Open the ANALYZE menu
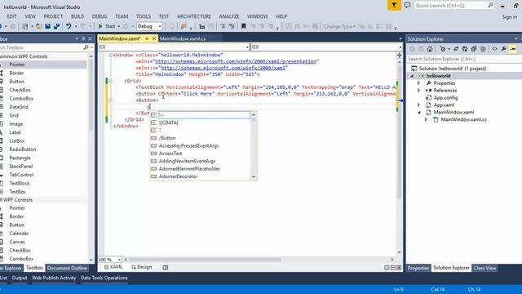522x294 pixels. pos(228,16)
